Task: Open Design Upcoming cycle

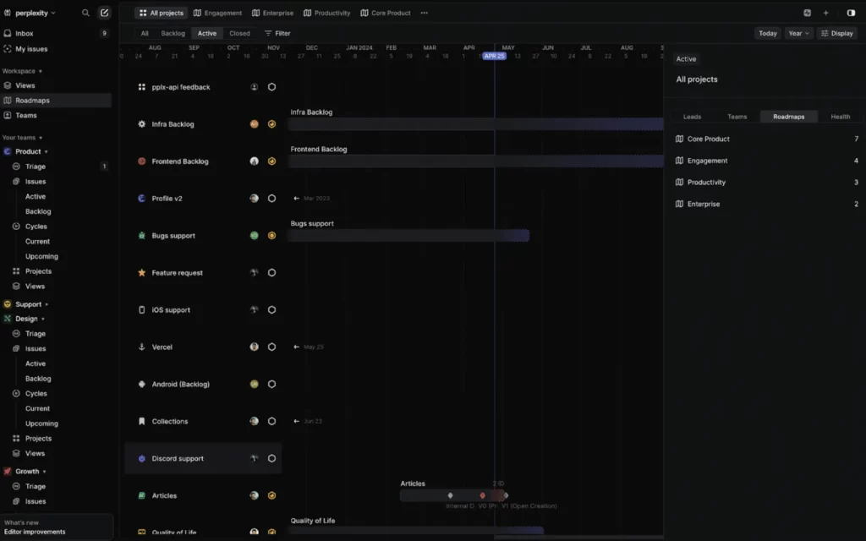Action: [41, 424]
